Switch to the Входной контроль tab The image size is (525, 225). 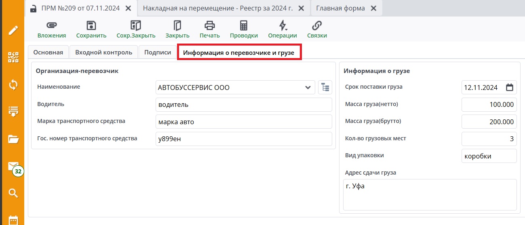(x=104, y=52)
